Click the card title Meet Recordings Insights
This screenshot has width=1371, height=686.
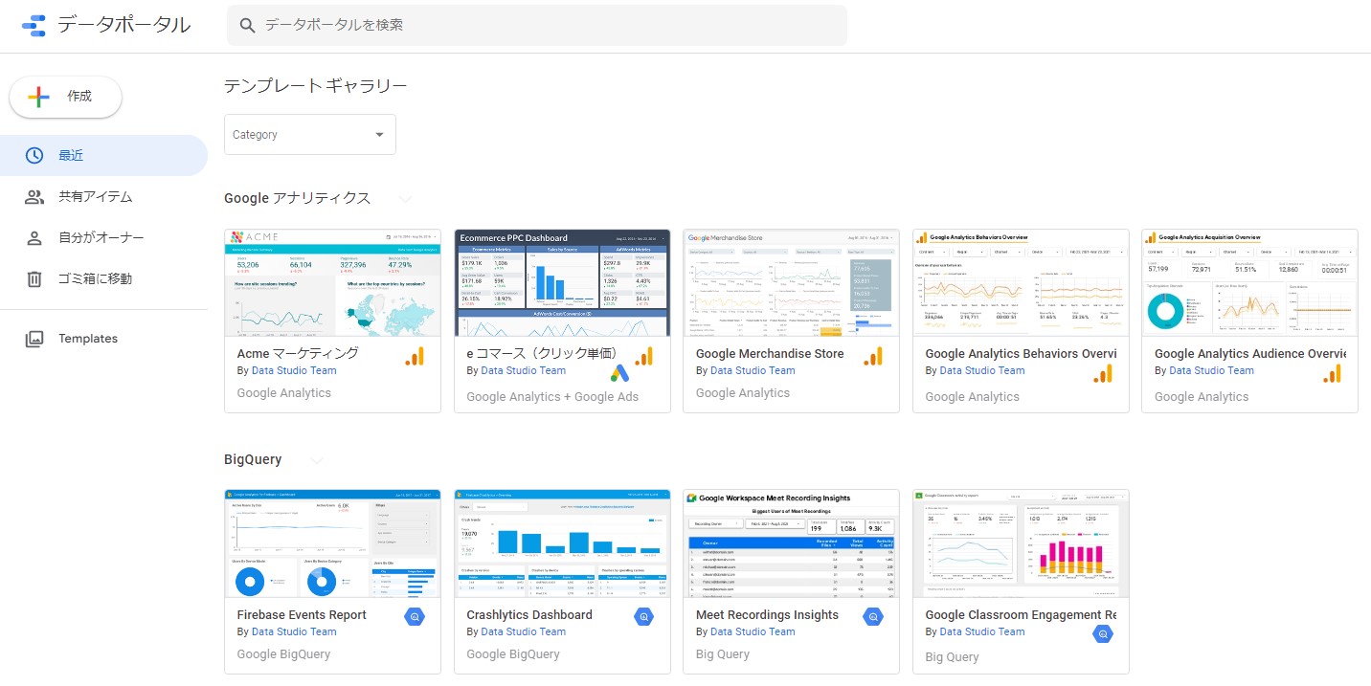click(767, 614)
